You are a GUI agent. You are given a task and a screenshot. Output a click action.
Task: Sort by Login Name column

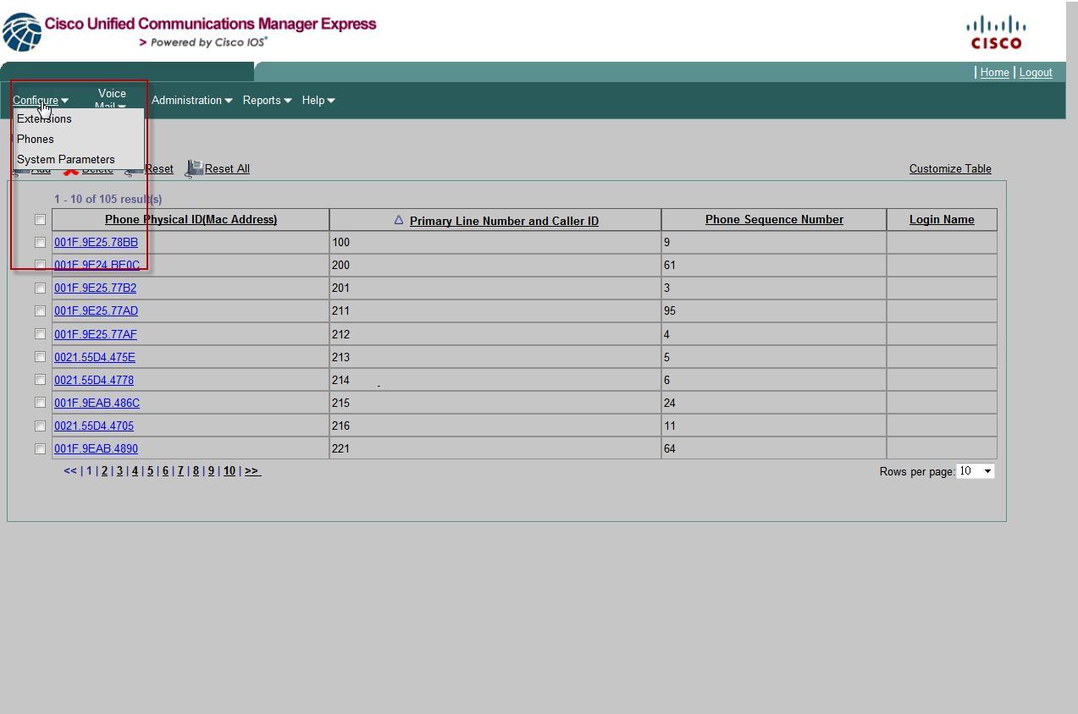(942, 220)
